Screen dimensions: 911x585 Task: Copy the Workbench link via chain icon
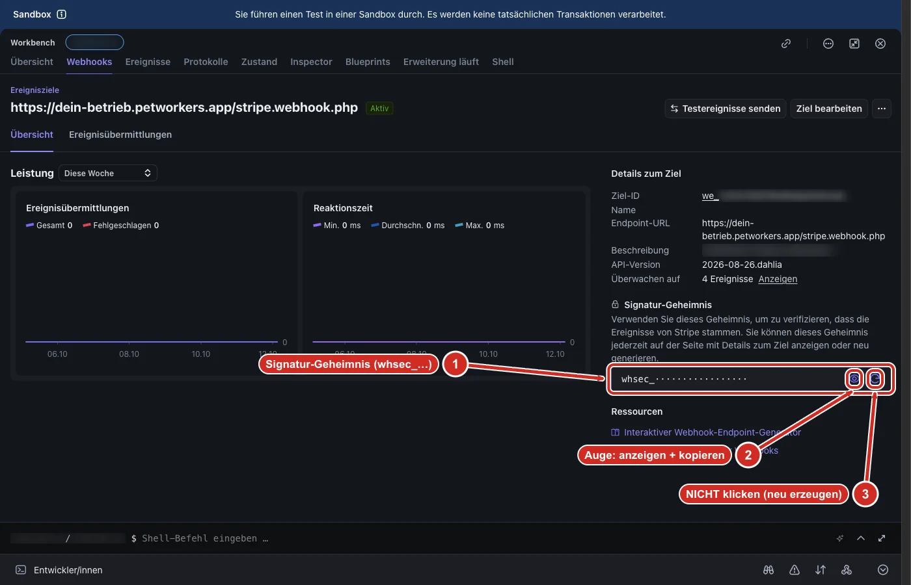tap(786, 44)
